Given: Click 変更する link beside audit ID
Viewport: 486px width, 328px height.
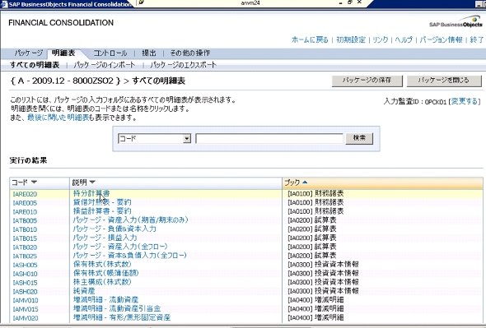Looking at the screenshot, I should [x=465, y=101].
